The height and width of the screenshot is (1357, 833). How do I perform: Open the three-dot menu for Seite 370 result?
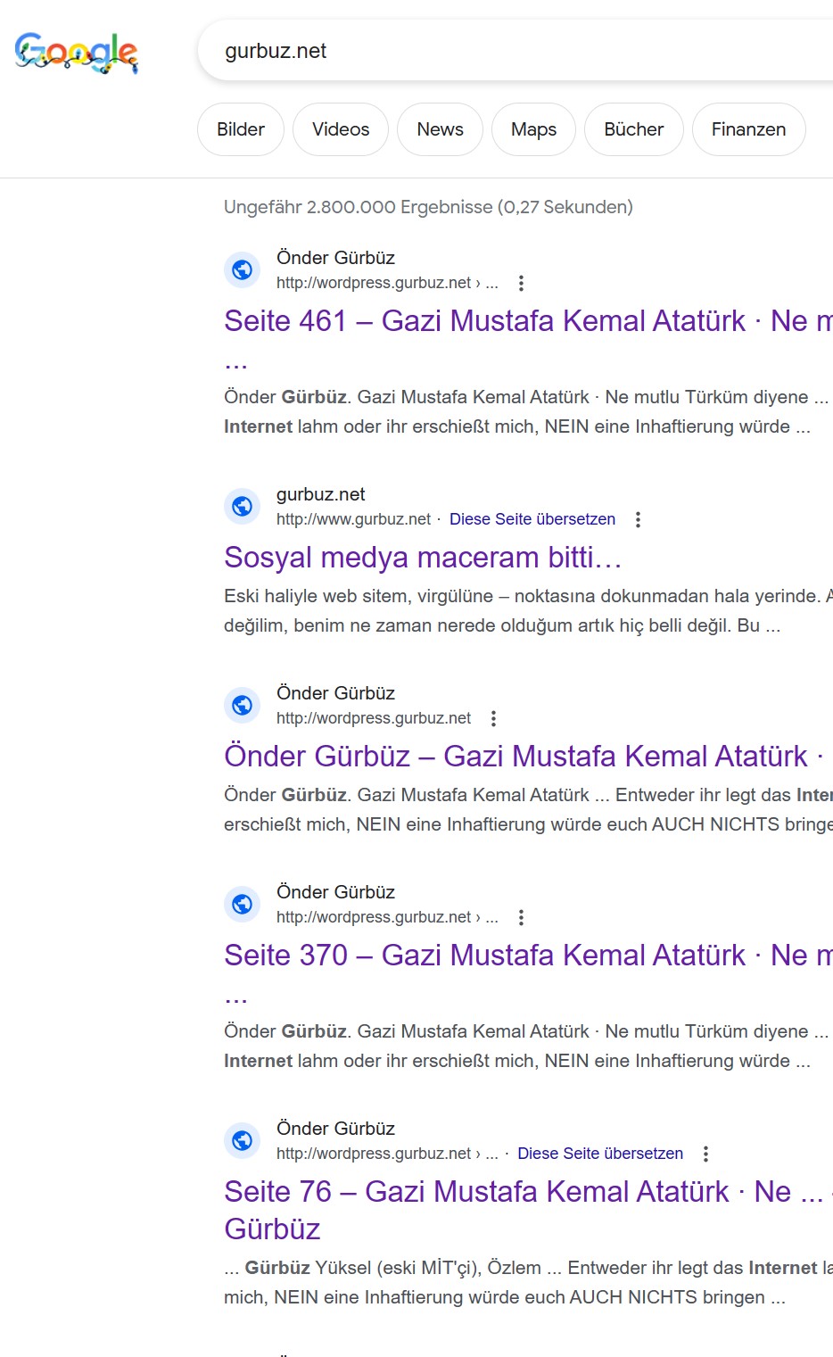click(521, 917)
